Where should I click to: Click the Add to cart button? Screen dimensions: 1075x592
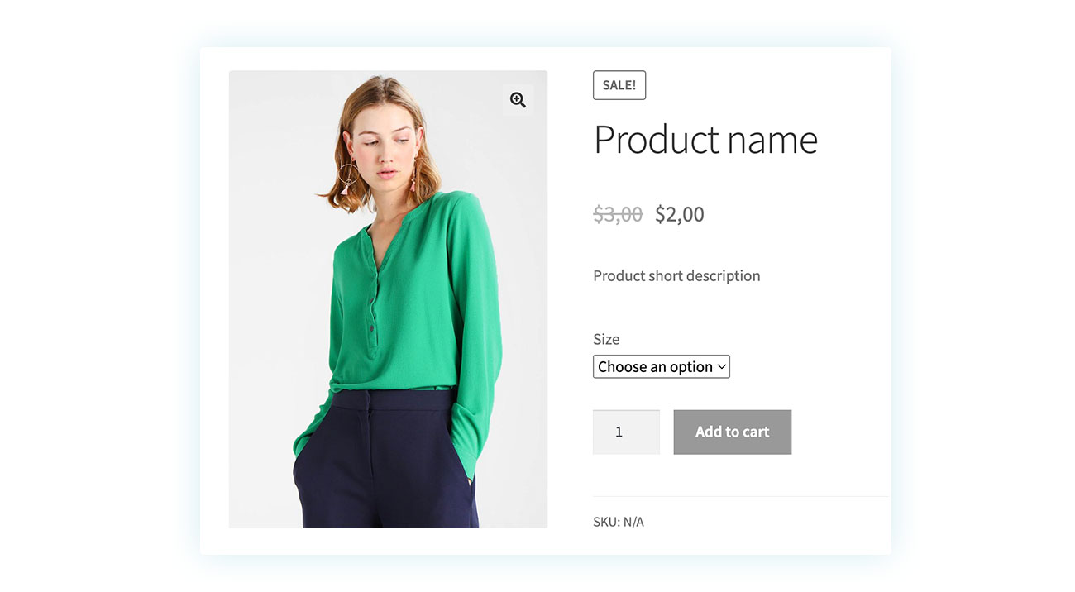733,432
